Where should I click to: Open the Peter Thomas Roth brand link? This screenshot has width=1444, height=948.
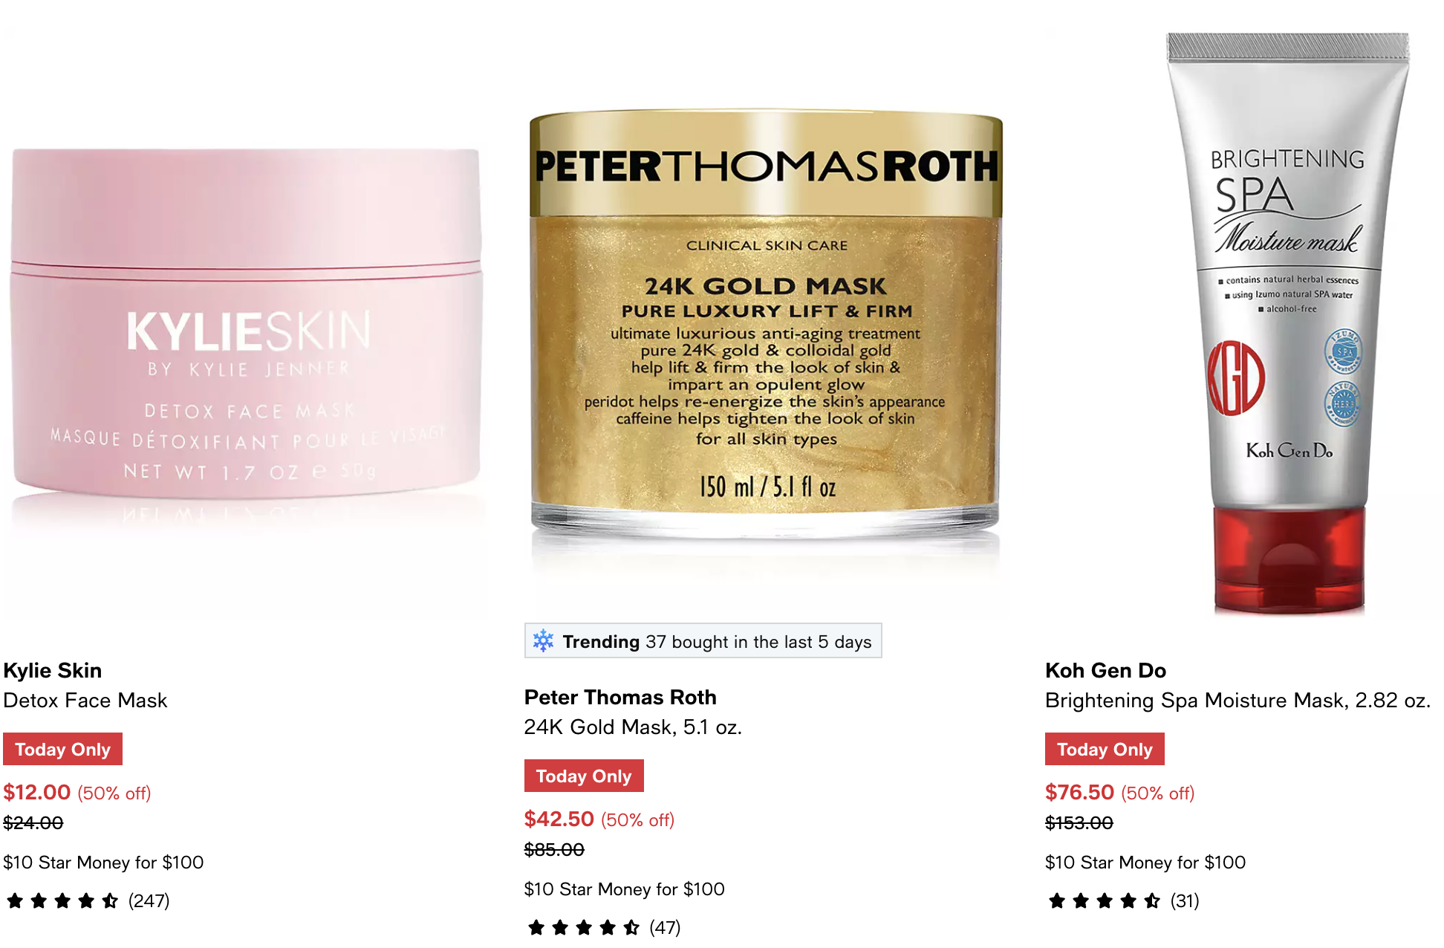[x=620, y=697]
